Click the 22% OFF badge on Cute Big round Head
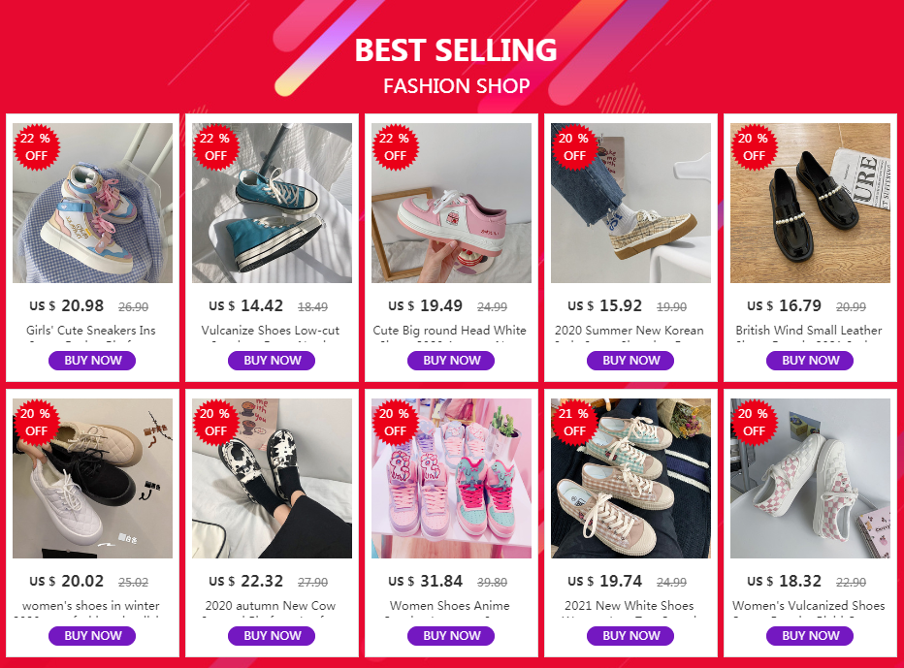Image resolution: width=904 pixels, height=668 pixels. pyautogui.click(x=395, y=147)
